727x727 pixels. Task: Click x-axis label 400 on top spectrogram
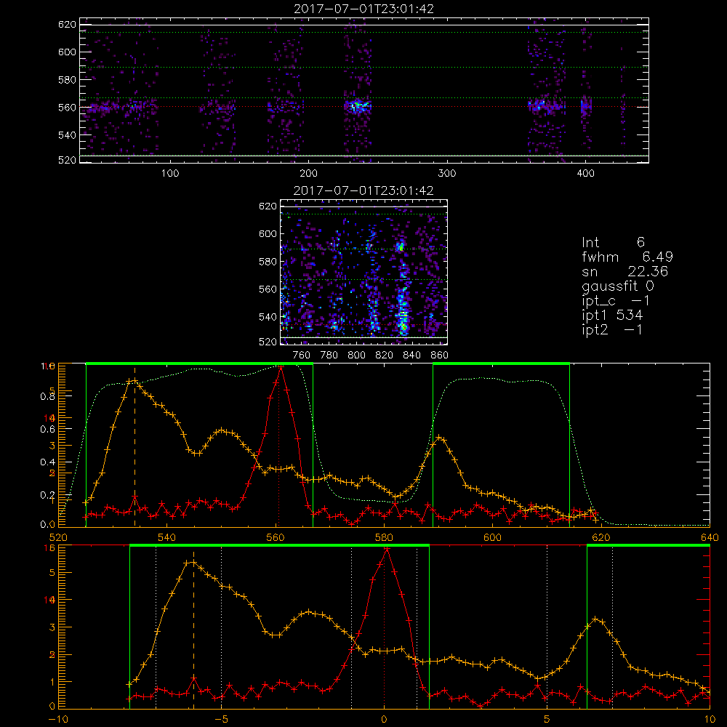point(585,174)
